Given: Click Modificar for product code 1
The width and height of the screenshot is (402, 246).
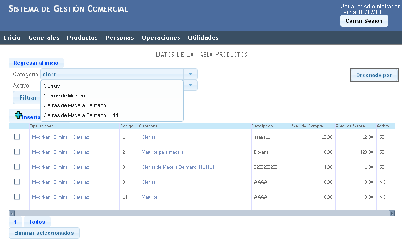Looking at the screenshot, I should click(x=41, y=137).
